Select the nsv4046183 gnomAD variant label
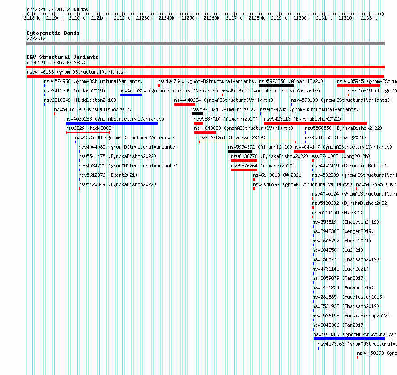This screenshot has height=375, width=397. tap(76, 72)
